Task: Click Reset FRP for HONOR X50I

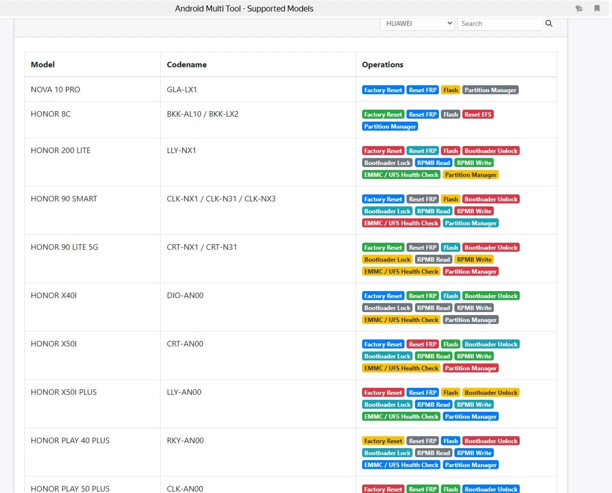Action: pyautogui.click(x=423, y=344)
